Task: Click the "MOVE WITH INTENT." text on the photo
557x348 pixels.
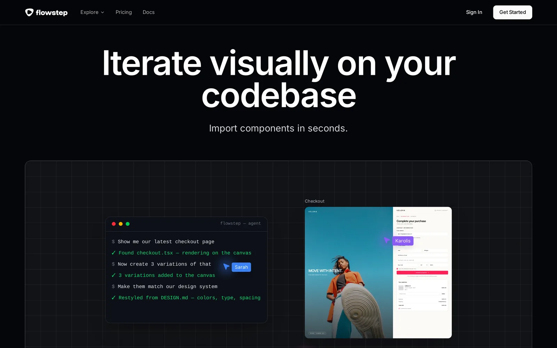Action: click(325, 271)
